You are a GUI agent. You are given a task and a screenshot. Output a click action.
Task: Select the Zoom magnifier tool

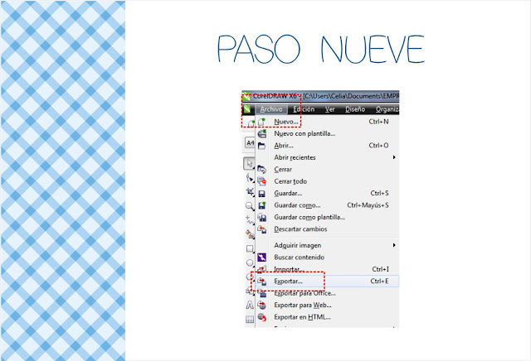click(250, 206)
